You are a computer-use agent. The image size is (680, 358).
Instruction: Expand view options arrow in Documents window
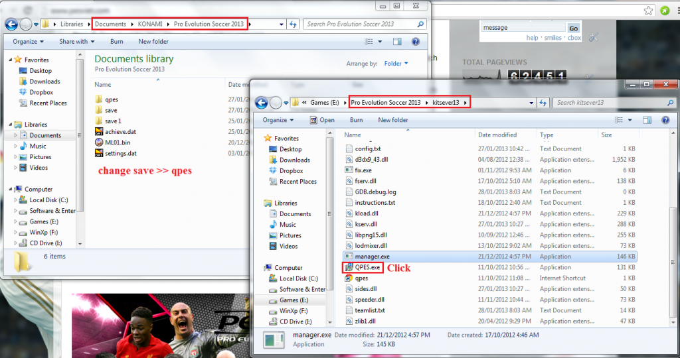point(381,42)
